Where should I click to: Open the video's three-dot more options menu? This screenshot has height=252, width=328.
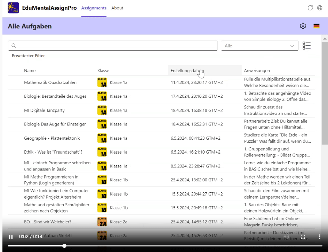tap(319, 237)
